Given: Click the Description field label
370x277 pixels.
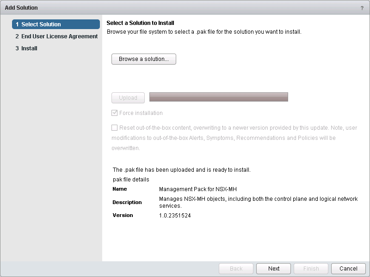Looking at the screenshot, I should tap(127, 202).
